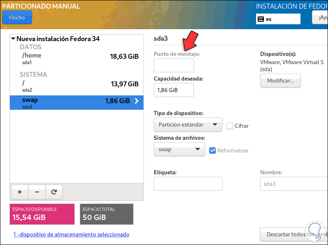
Task: Click the arrow chevron on swap row
Action: tap(137, 101)
